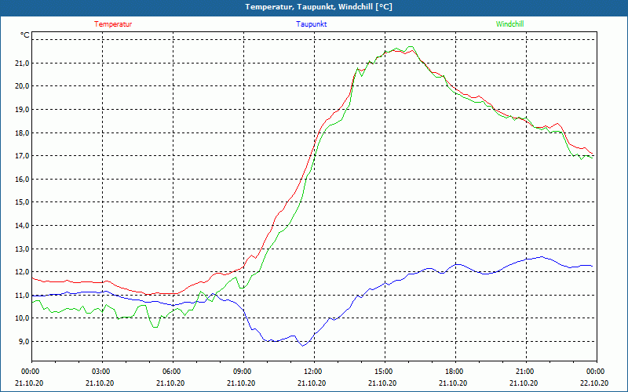This screenshot has height=392, width=628.
Task: Click the 21,0 y-axis value
Action: 23,63
